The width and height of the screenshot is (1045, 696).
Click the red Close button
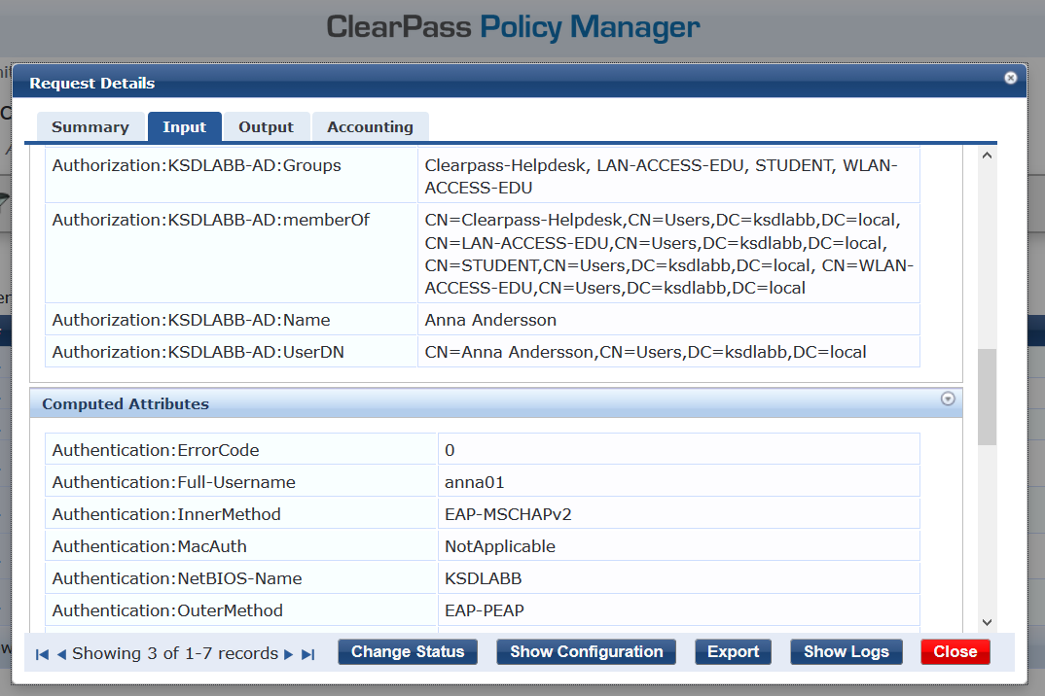point(955,652)
